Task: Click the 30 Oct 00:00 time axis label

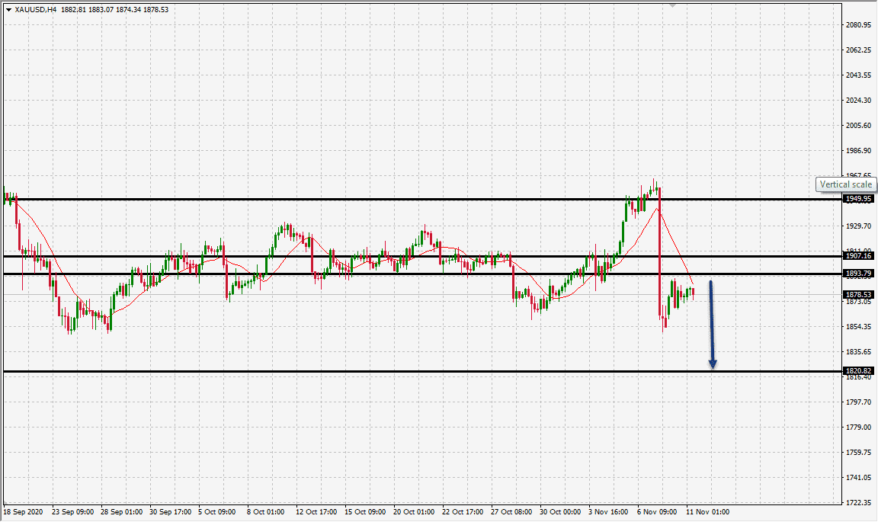Action: [560, 512]
